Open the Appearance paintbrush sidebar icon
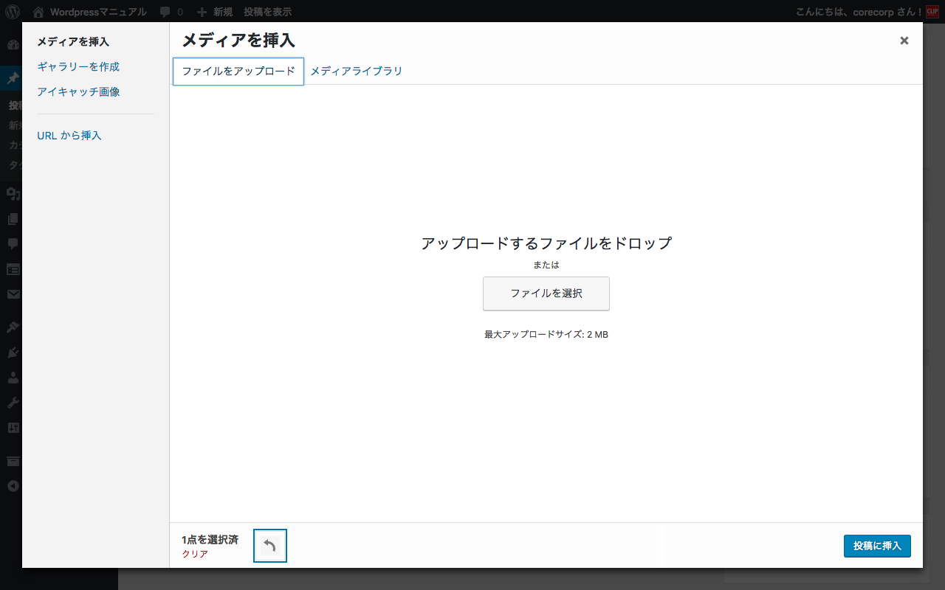This screenshot has width=945, height=590. [x=13, y=327]
